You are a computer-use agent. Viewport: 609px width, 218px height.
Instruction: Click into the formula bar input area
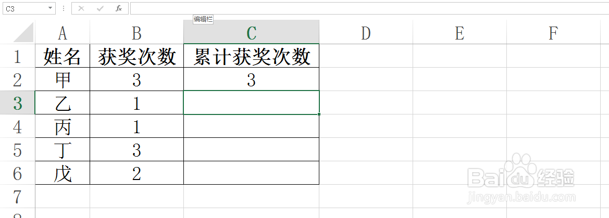pyautogui.click(x=369, y=8)
